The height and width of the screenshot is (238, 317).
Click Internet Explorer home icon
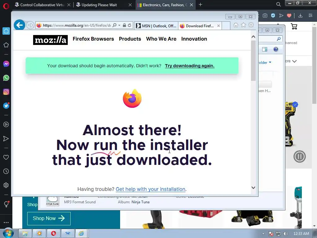[236, 25]
